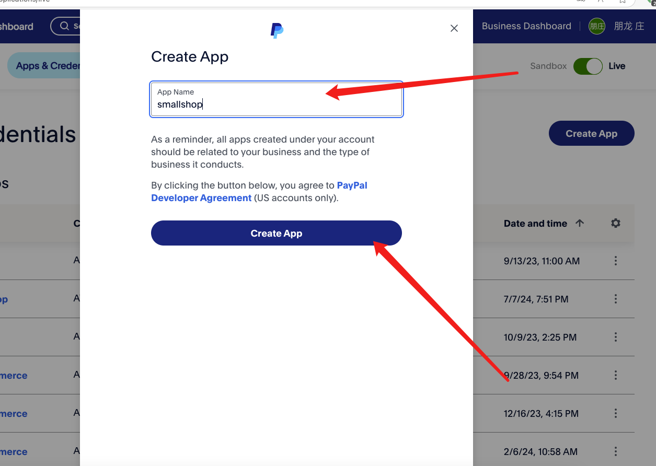Open options menu for 10/9/23 app

616,337
